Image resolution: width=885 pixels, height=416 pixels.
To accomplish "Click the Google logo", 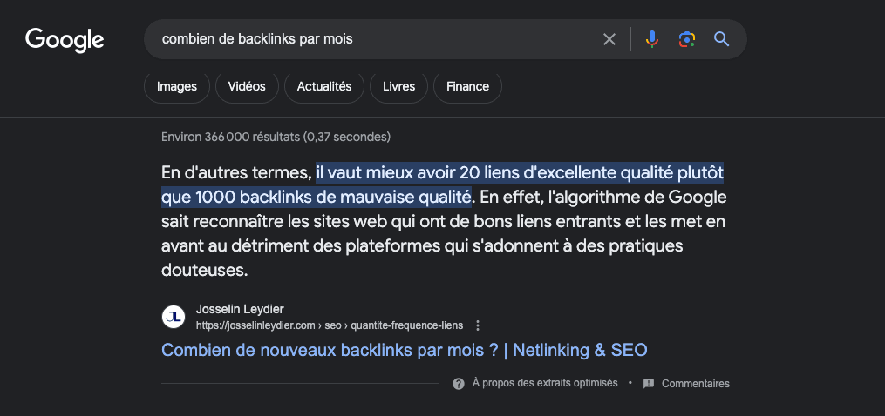I will (x=65, y=39).
